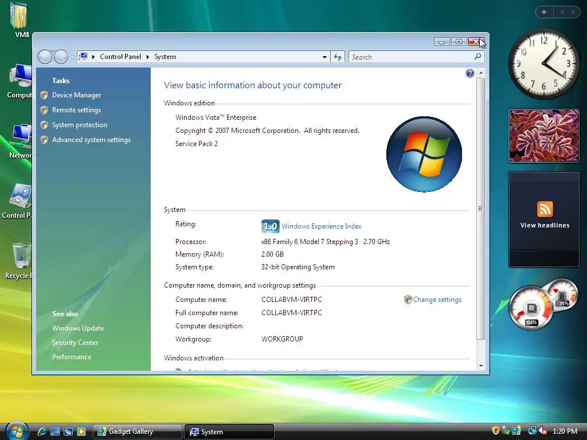Open the help question mark icon
This screenshot has height=440, width=587.
click(x=470, y=73)
